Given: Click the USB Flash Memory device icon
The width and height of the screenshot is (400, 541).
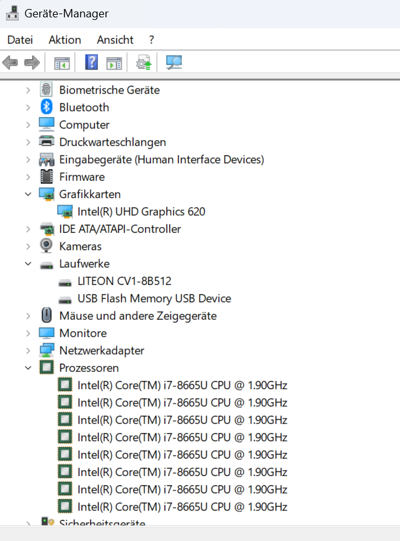Looking at the screenshot, I should (x=65, y=300).
